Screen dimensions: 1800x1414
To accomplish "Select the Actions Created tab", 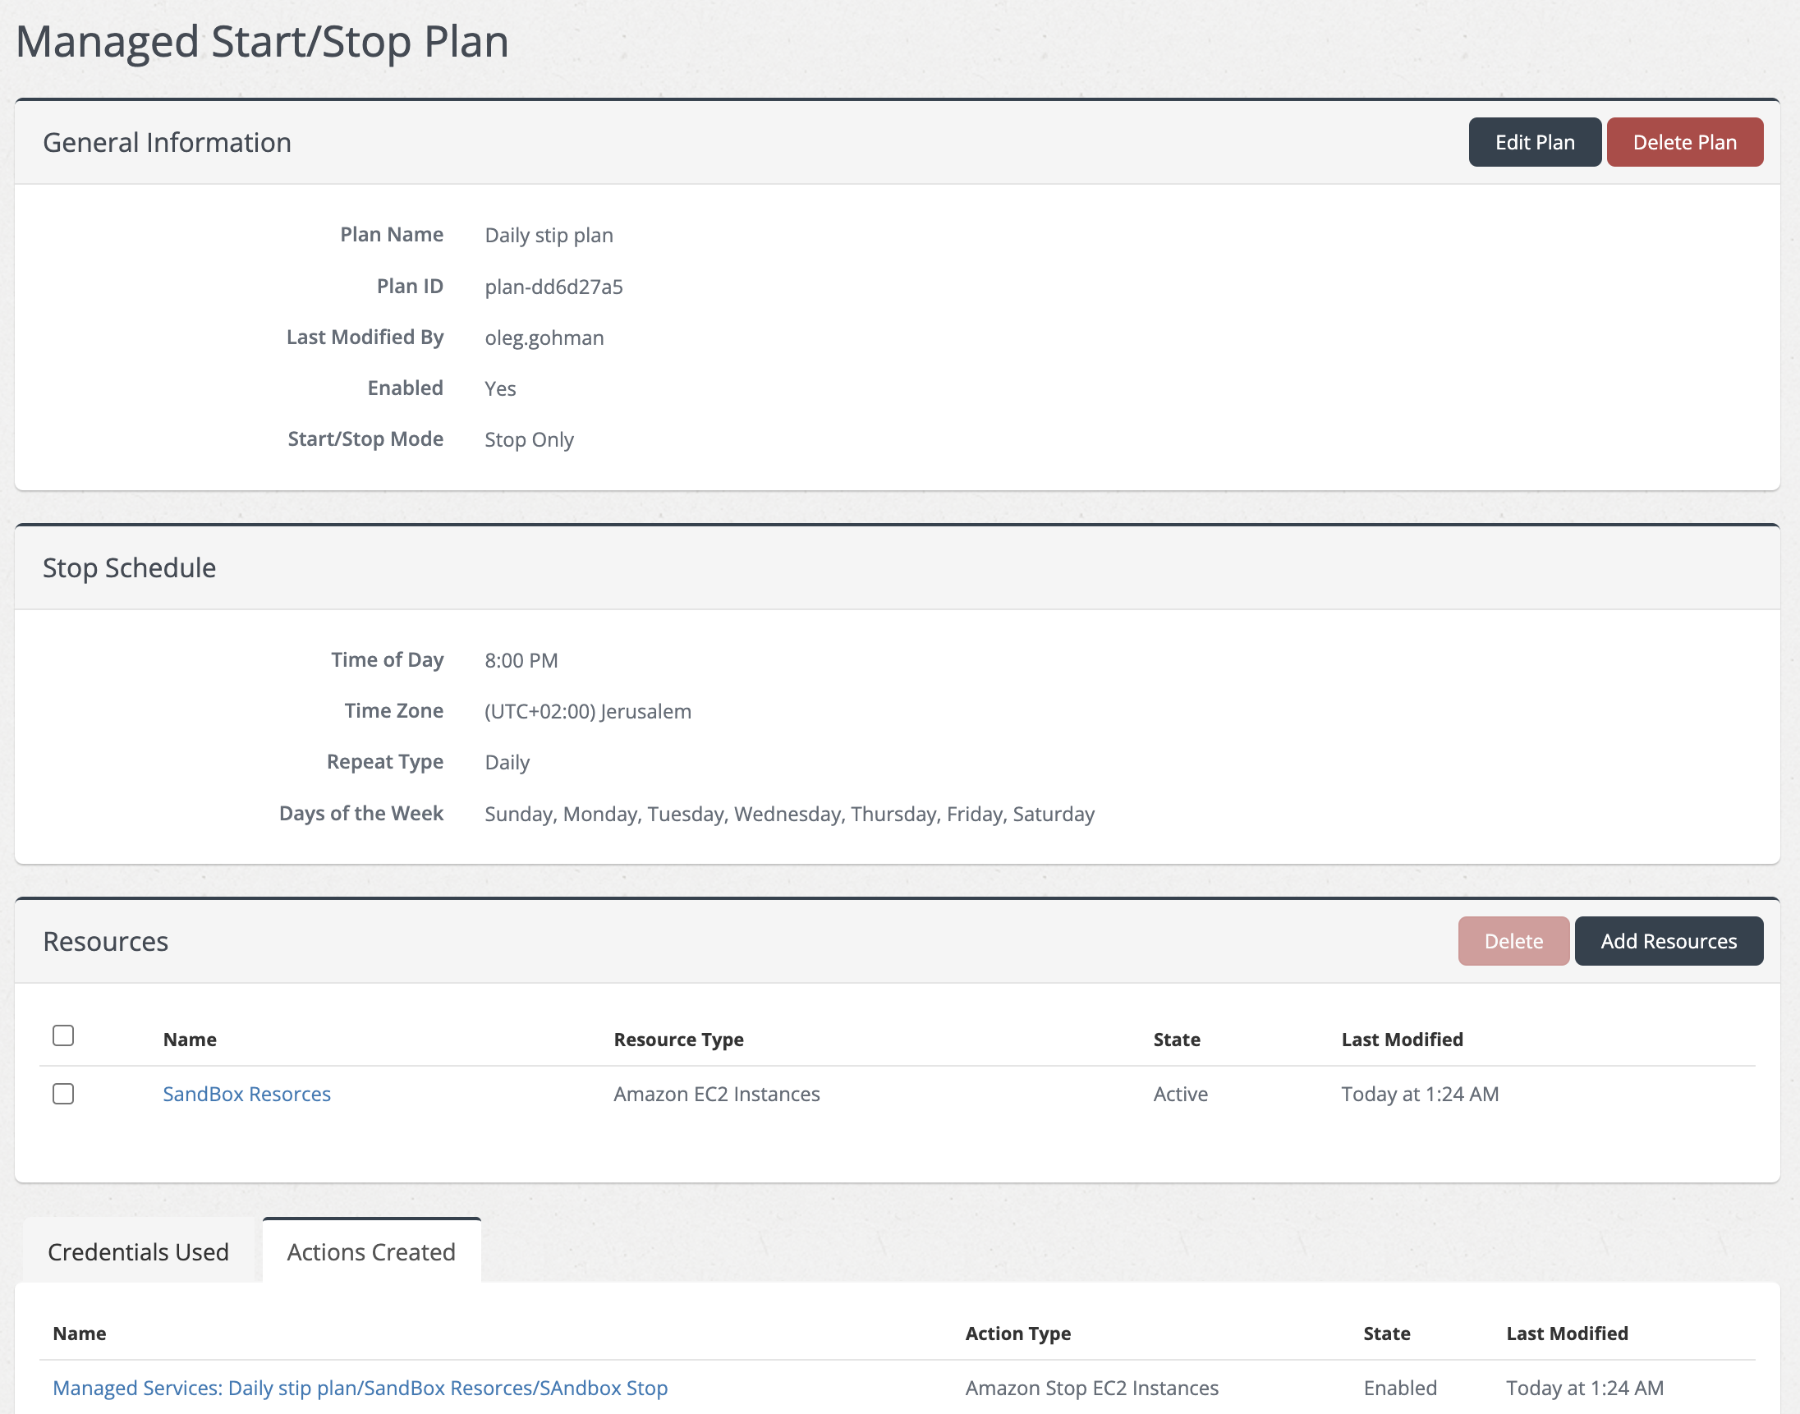I will tap(371, 1251).
